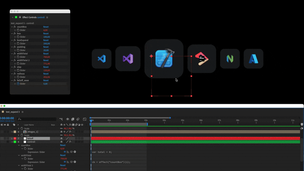Screen dimensions: 304x171
Task: Toggle fx switch for box effect
Action: pos(15,34)
